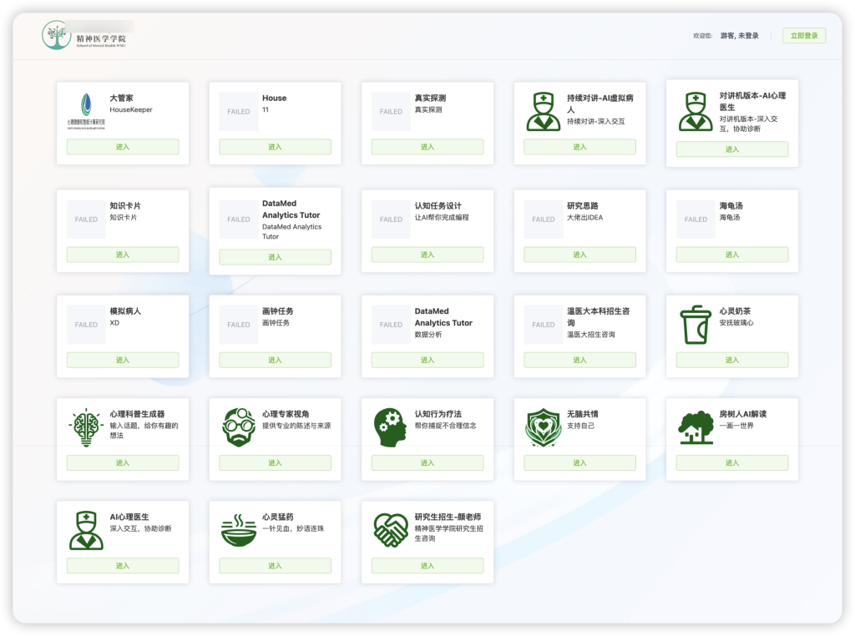Click the 大管家 HouseKeeper logo icon
The height and width of the screenshot is (636, 855).
click(x=86, y=111)
